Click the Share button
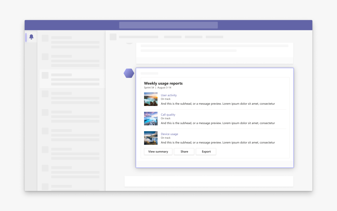337x211 pixels. point(184,152)
